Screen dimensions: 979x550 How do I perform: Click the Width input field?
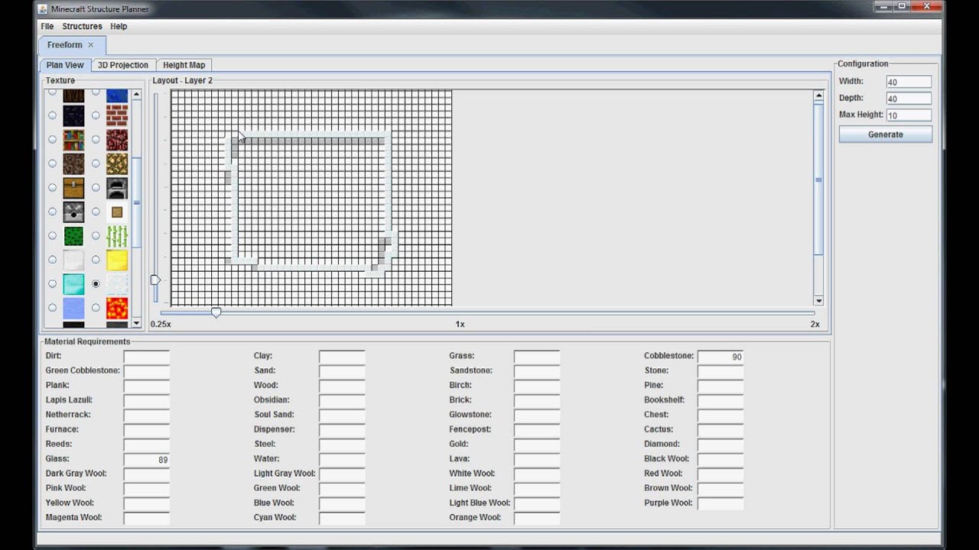909,82
